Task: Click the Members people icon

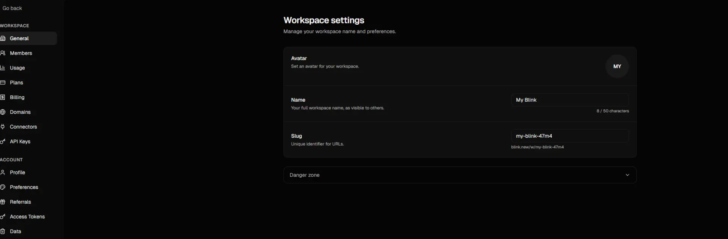Action: click(x=2, y=53)
